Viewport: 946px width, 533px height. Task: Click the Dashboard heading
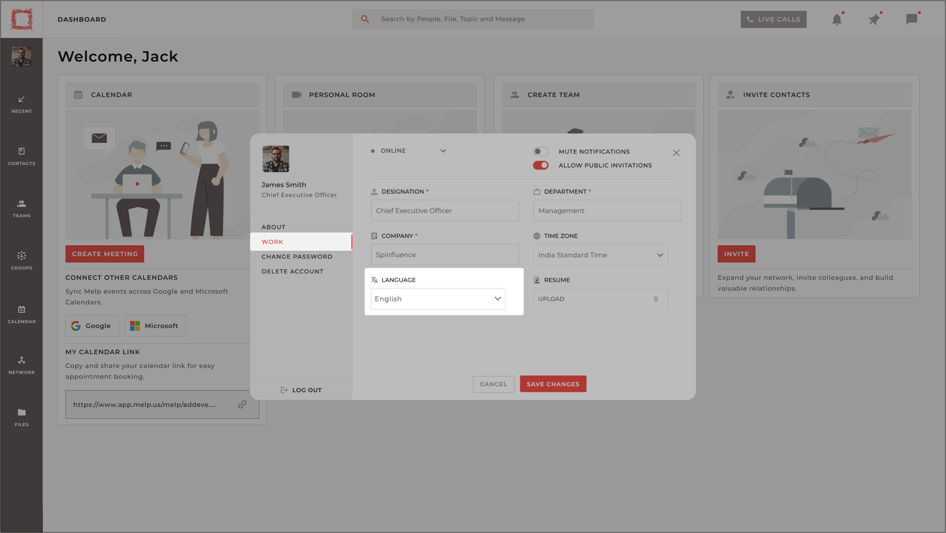pos(82,19)
